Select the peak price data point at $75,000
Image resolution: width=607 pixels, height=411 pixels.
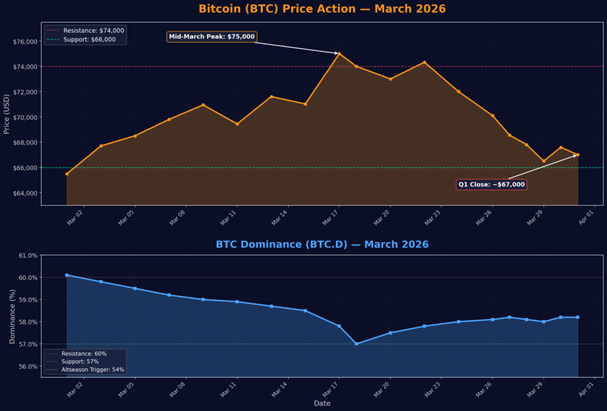(x=339, y=53)
